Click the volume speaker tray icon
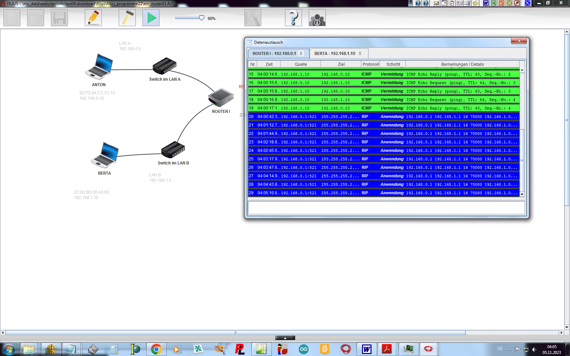570x356 pixels. click(x=534, y=349)
